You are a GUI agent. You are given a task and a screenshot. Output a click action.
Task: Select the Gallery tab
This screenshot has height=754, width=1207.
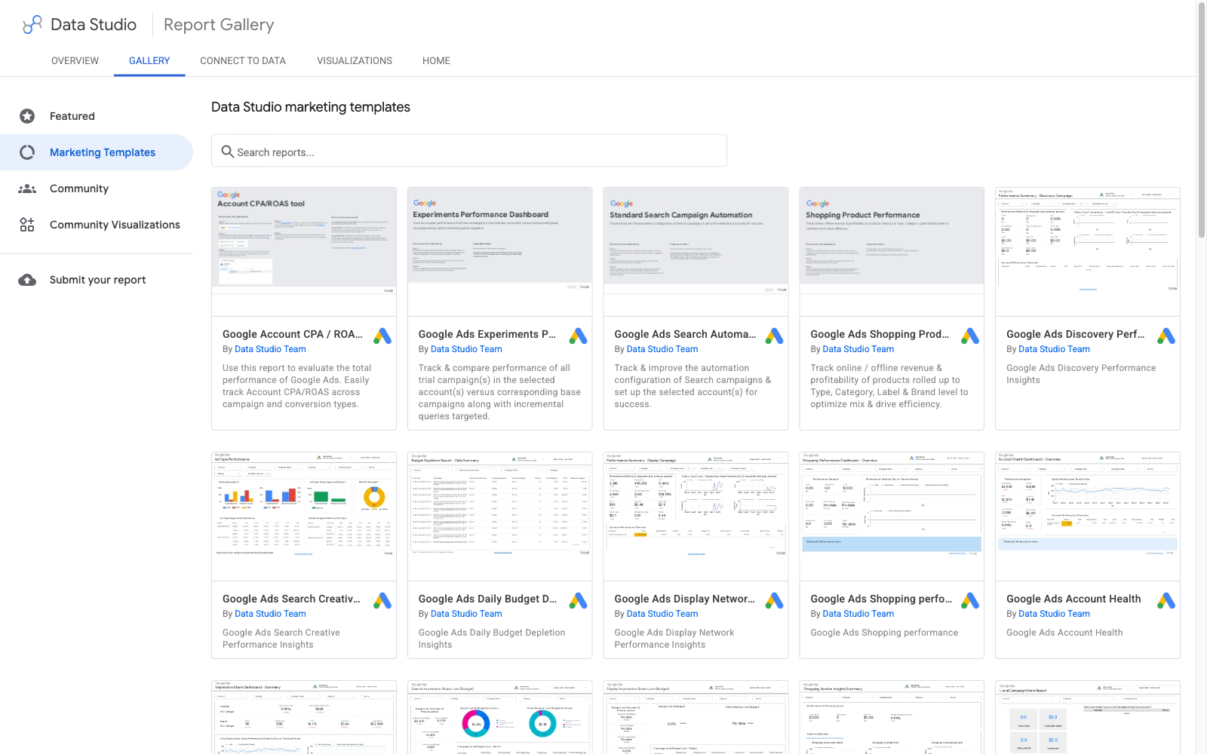pyautogui.click(x=149, y=61)
